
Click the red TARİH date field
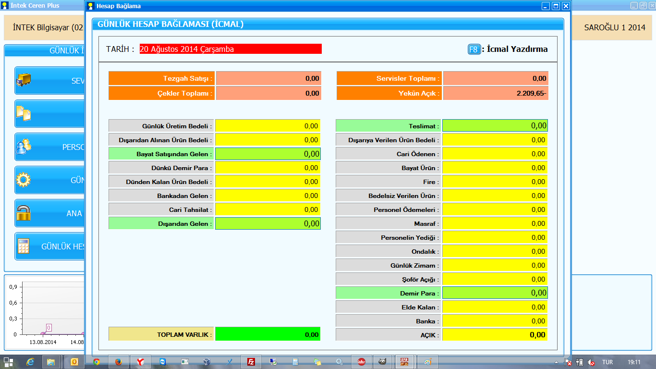tap(231, 49)
